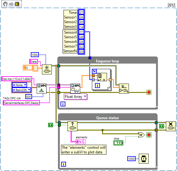Click the 1000 wait time constant
Image resolution: width=177 pixels, height=171 pixels.
[x=131, y=159]
